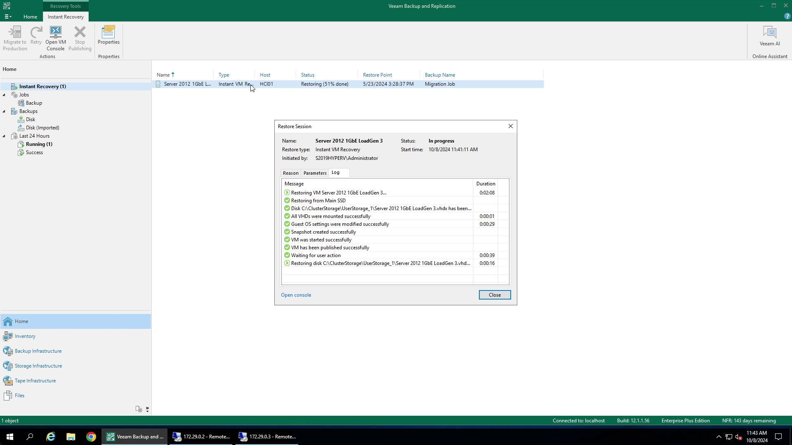Click Message column header in log
Viewport: 792px width, 445px height.
pos(377,184)
